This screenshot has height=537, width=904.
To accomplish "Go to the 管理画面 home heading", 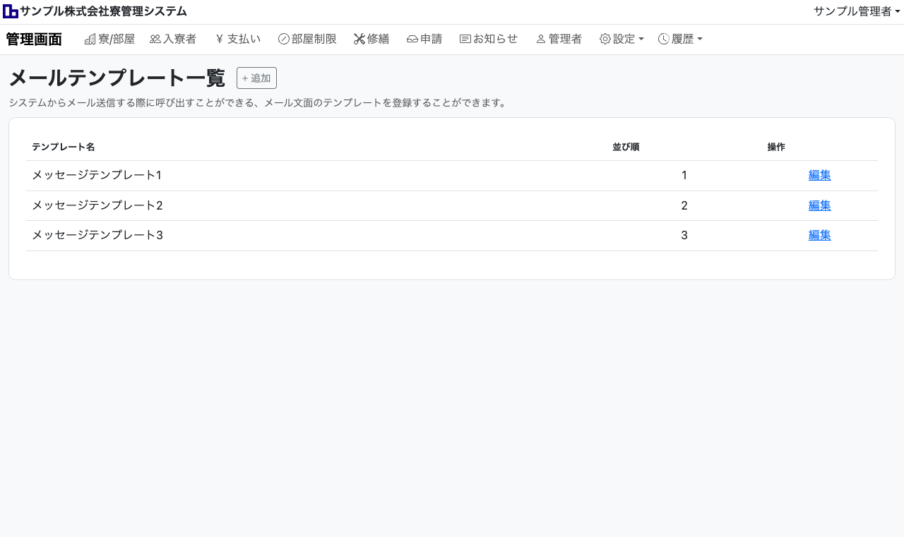I will (34, 40).
